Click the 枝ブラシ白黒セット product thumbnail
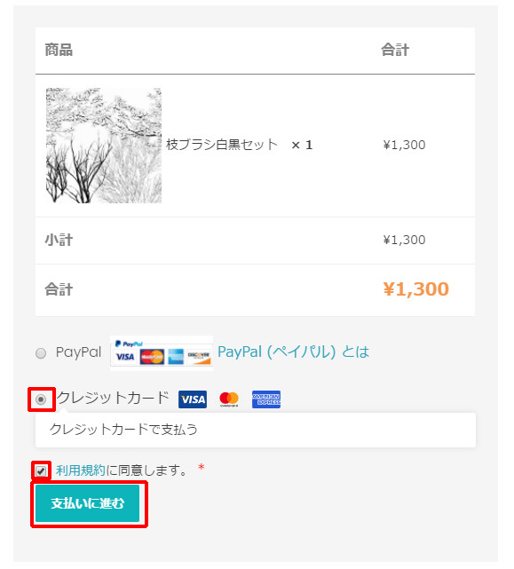The width and height of the screenshot is (514, 569). pos(104,146)
